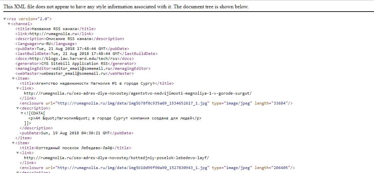Click pubDate Sun, 19 Aug 2018 04:30:21 GMT
Screen dimensions: 374x173
pos(75,133)
